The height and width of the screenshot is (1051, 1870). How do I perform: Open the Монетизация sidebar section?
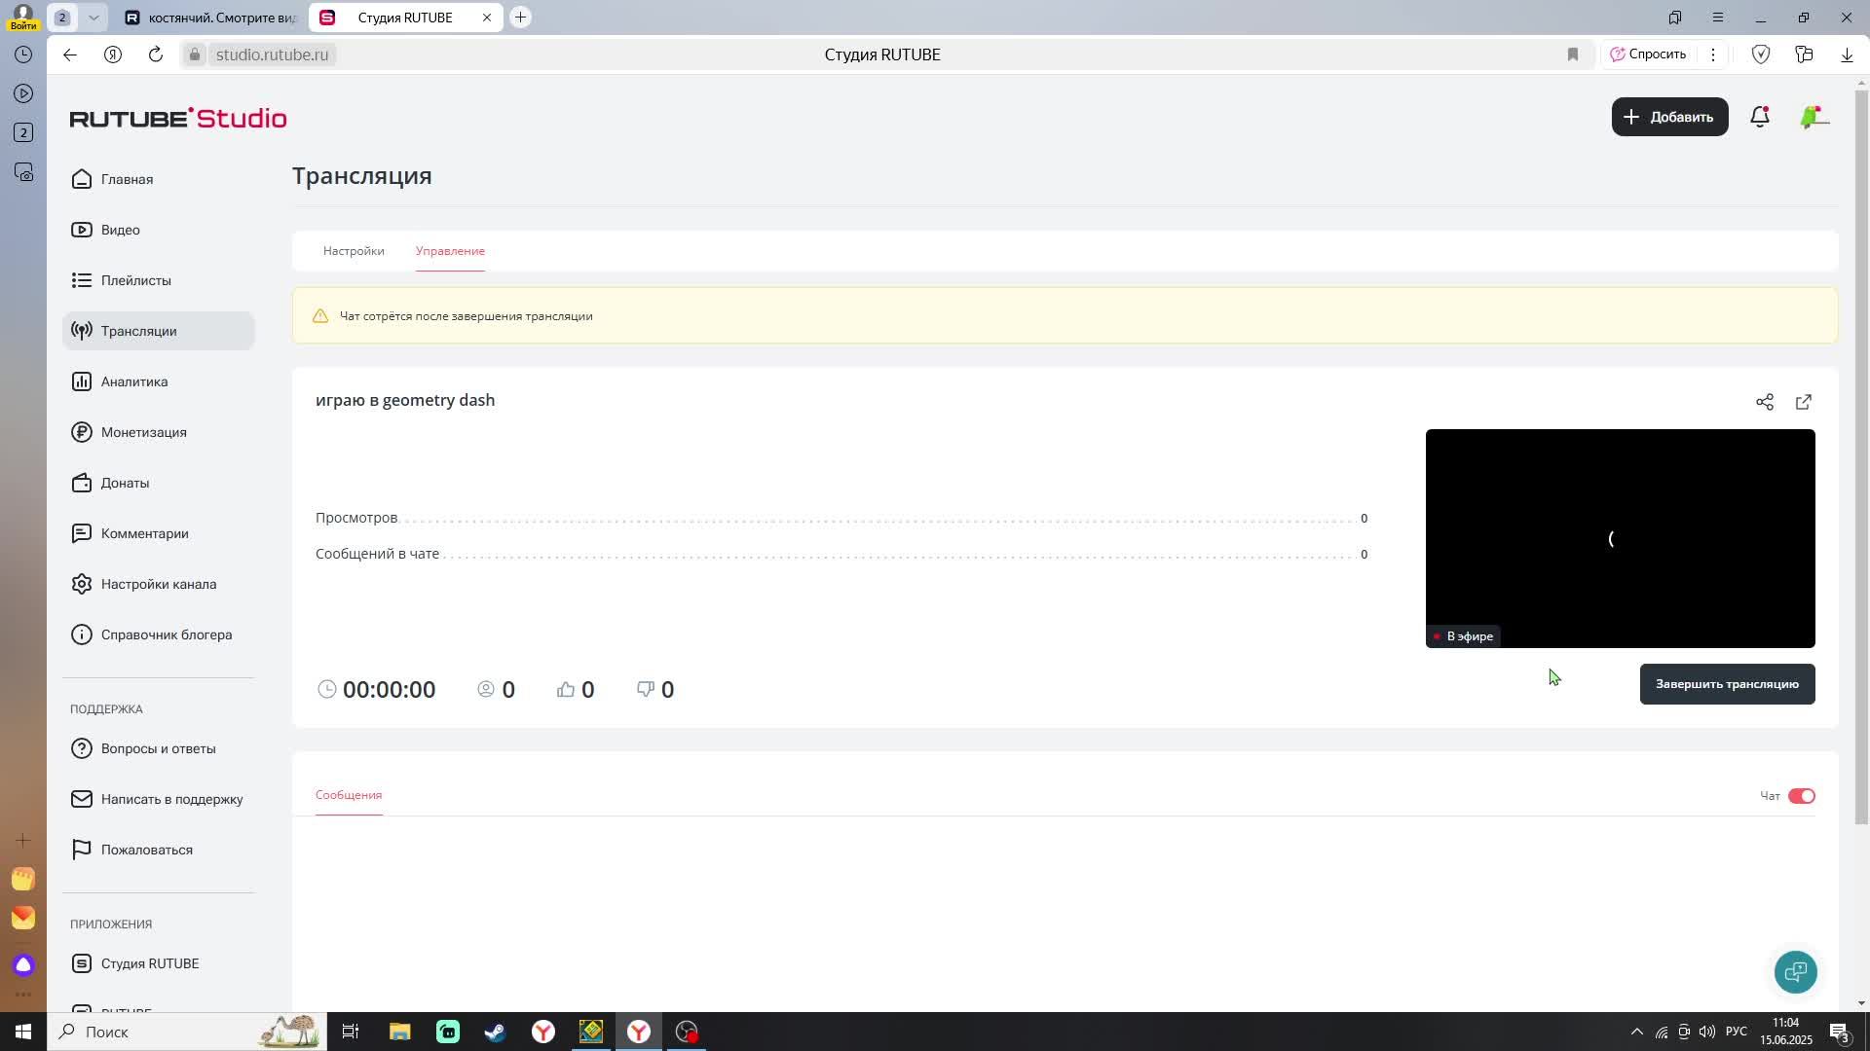coord(143,432)
